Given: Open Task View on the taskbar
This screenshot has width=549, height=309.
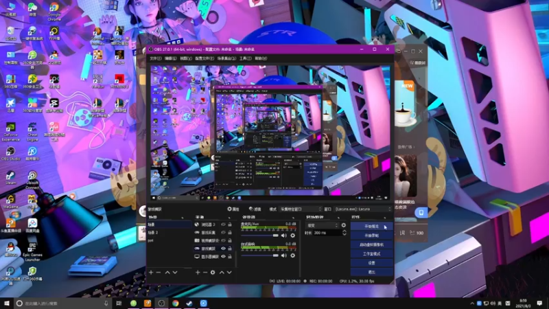Looking at the screenshot, I should point(119,303).
